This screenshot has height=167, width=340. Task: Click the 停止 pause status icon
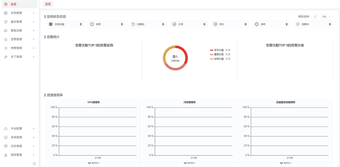(215, 24)
